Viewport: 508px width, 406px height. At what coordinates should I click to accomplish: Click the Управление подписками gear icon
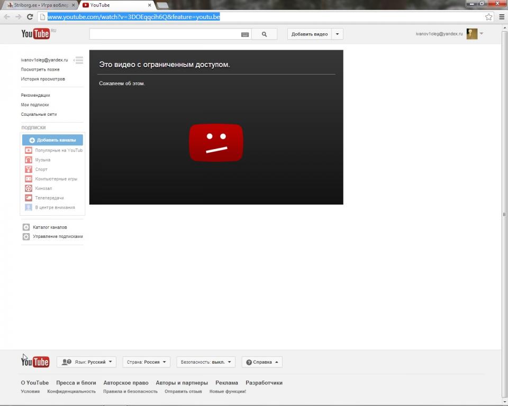point(26,237)
